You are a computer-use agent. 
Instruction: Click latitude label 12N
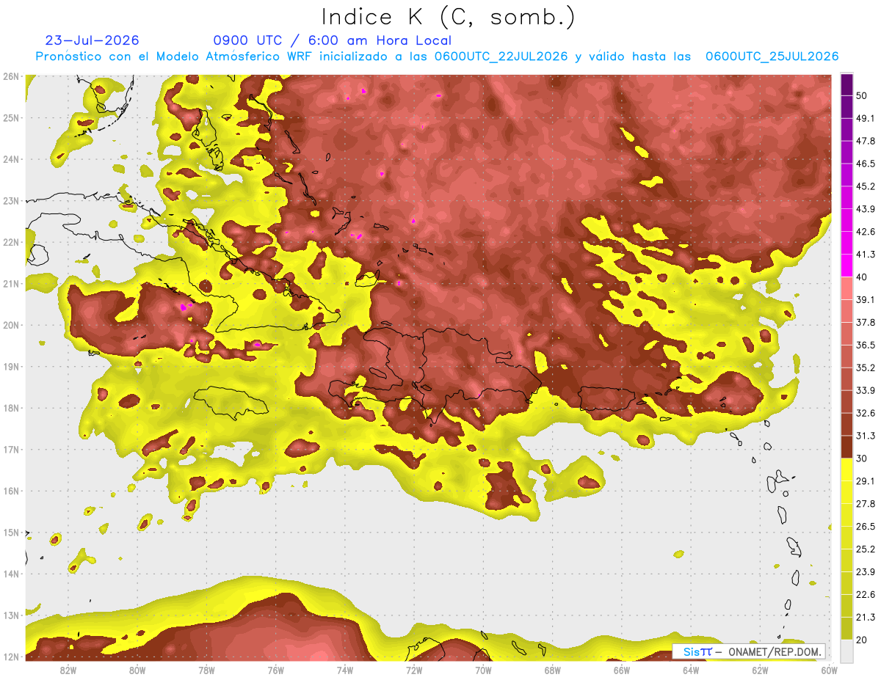click(x=11, y=657)
